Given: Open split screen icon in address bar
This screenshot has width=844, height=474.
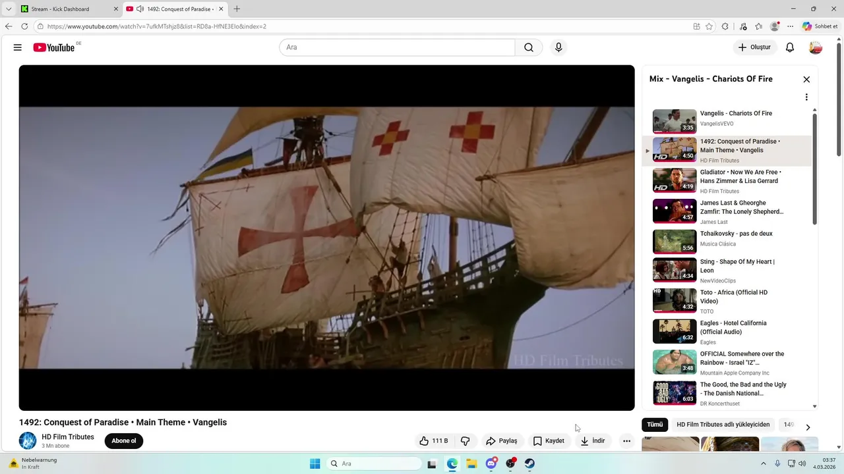Looking at the screenshot, I should point(697,26).
